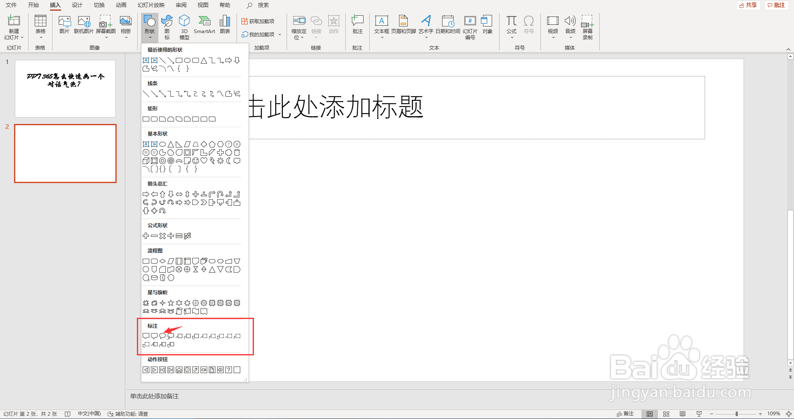The height and width of the screenshot is (419, 794).
Task: Switch to Normal view in status bar
Action: (650, 414)
